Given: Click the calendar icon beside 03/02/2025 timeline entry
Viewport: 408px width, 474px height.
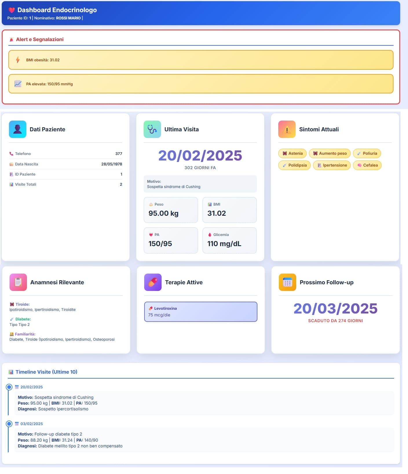Looking at the screenshot, I should coord(17,424).
